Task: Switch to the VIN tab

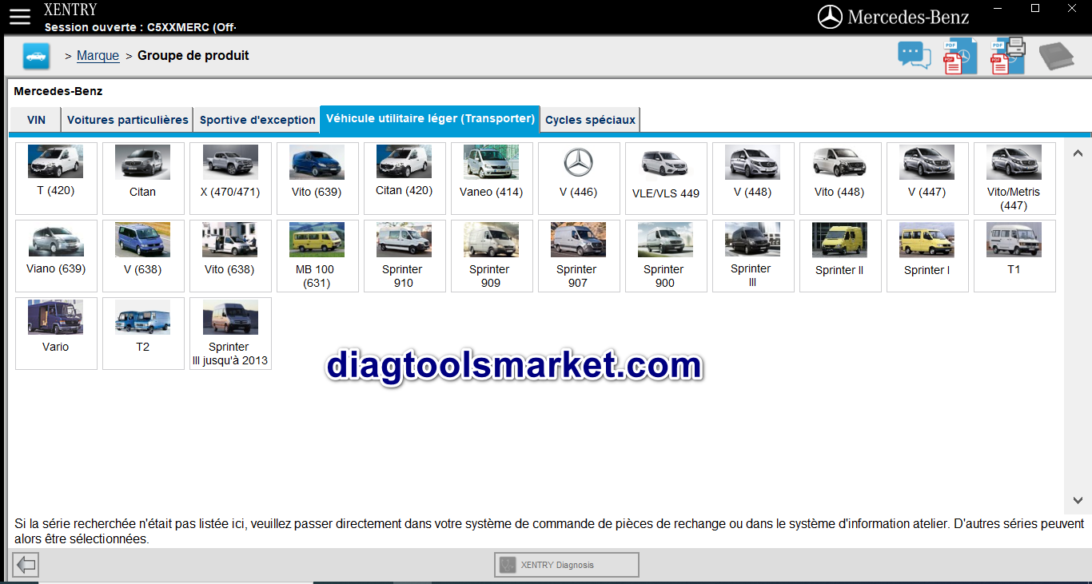Action: (36, 120)
